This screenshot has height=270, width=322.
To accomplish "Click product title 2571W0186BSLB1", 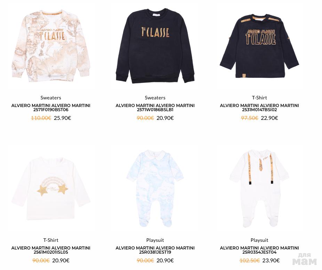I will pyautogui.click(x=155, y=107).
